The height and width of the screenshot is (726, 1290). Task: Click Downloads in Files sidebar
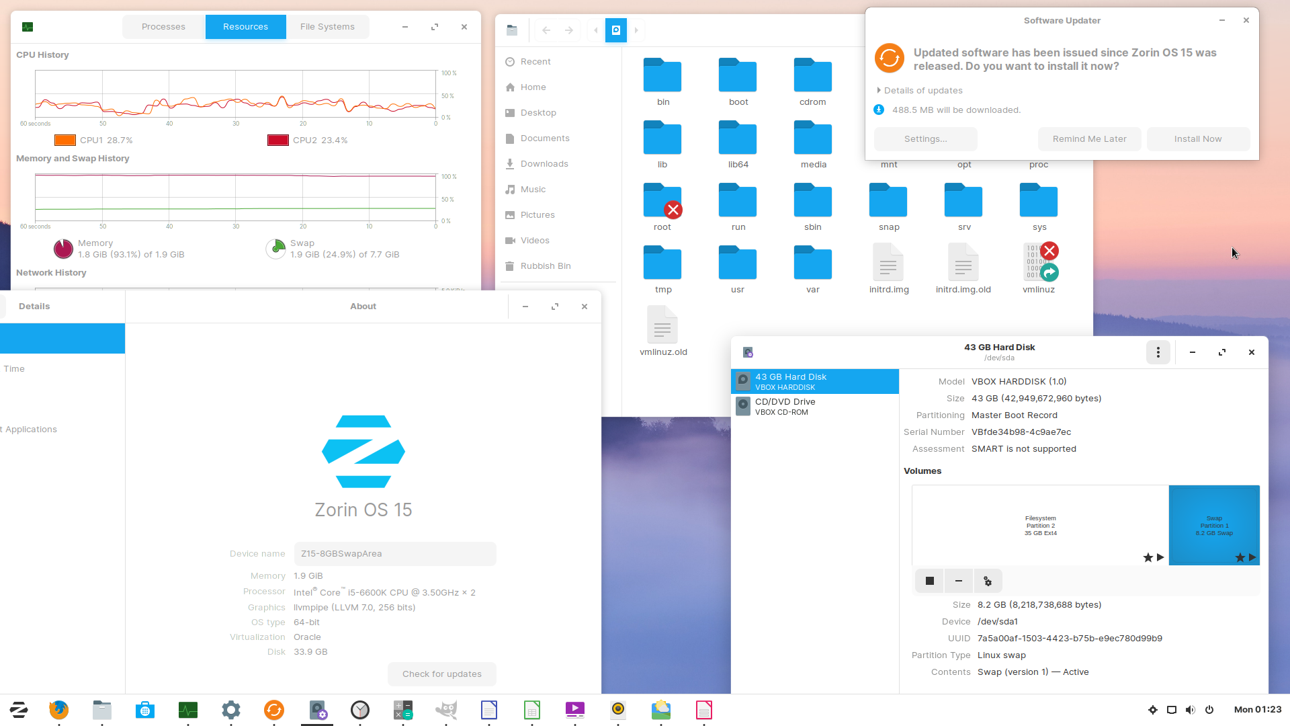[544, 164]
